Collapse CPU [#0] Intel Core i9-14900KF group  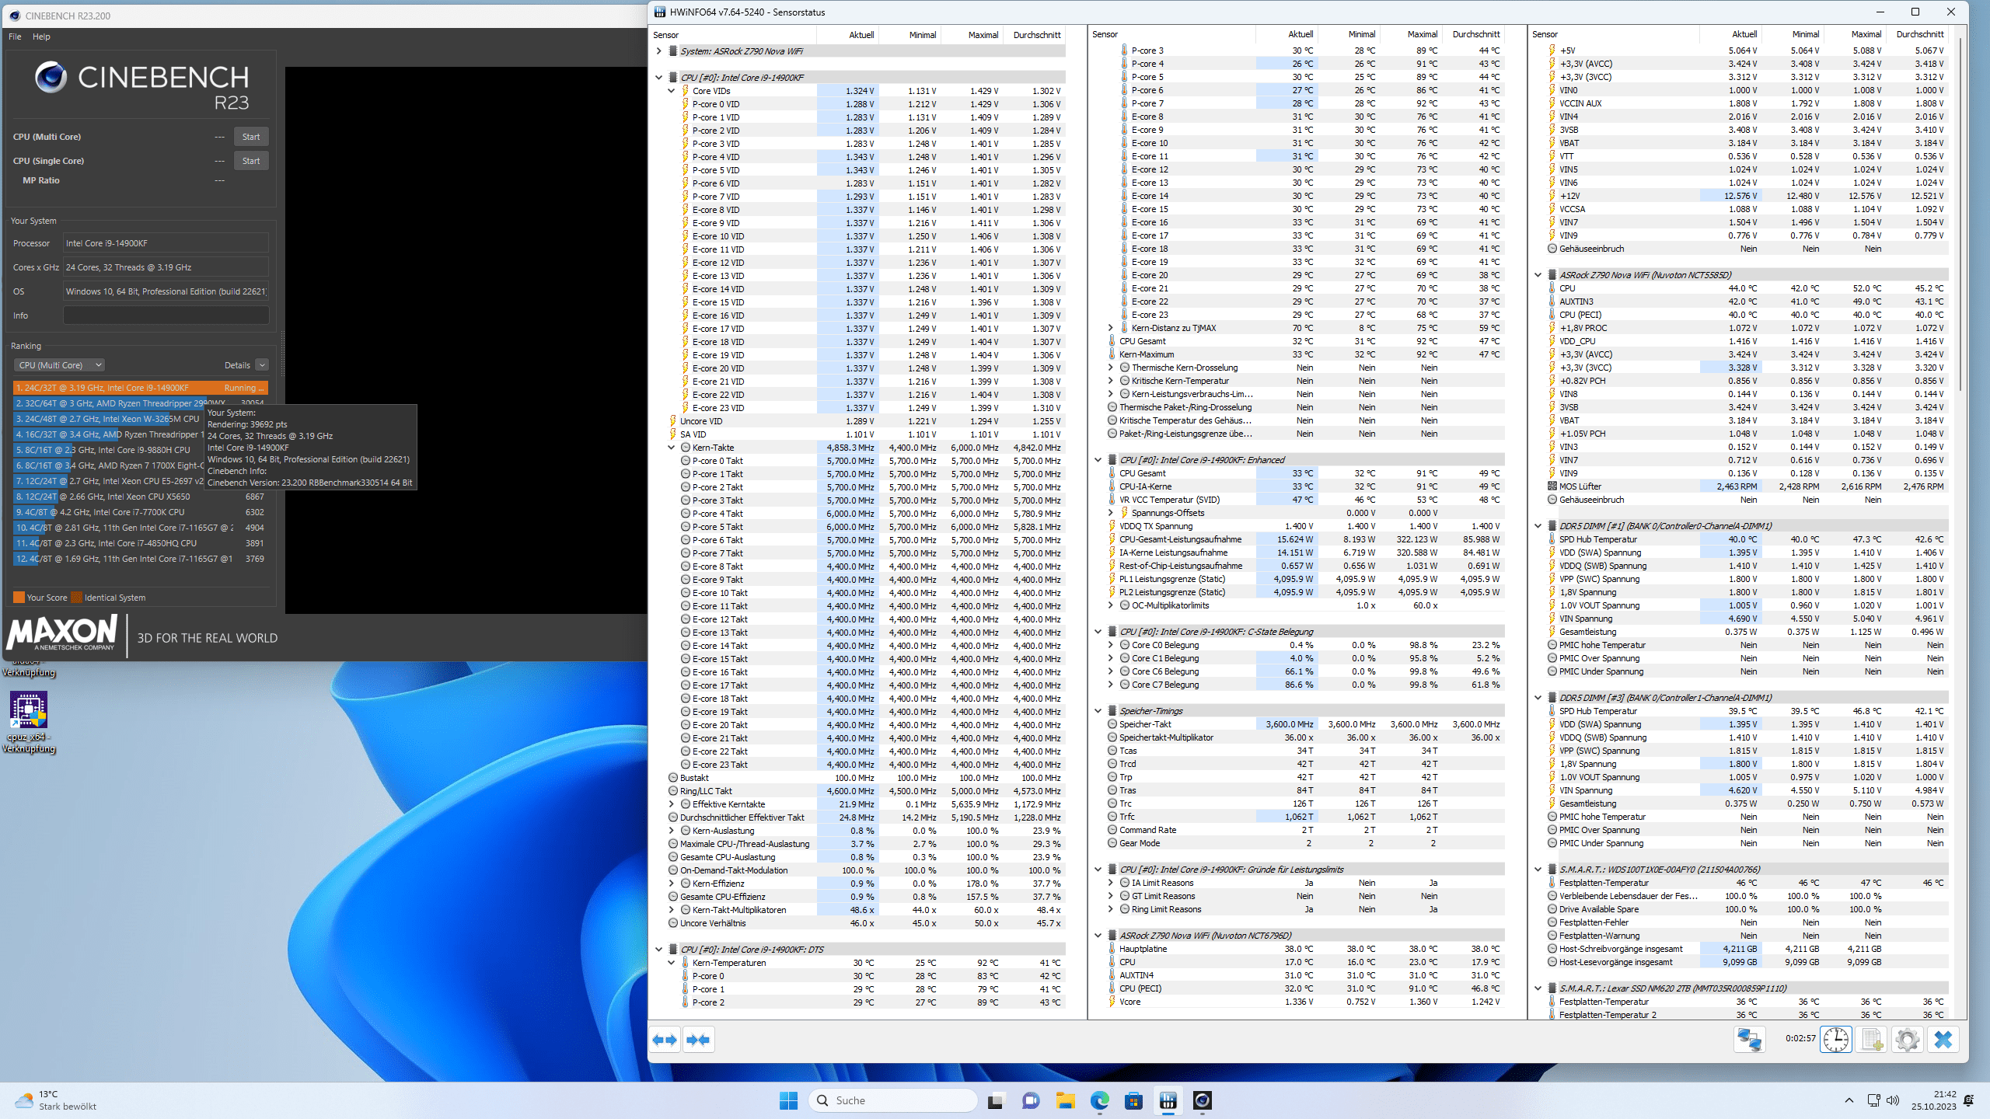point(659,78)
